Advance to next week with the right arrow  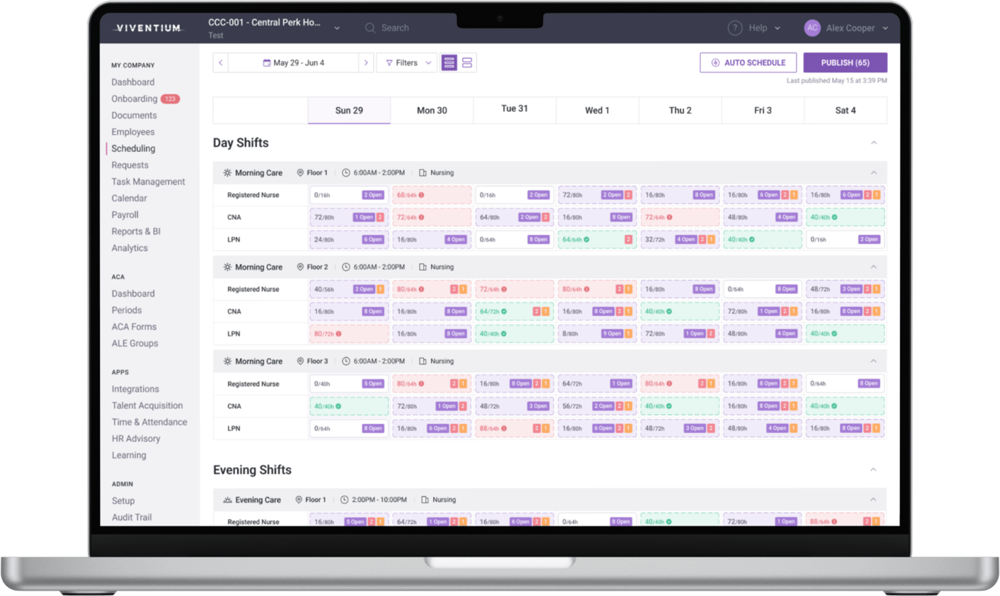click(367, 62)
